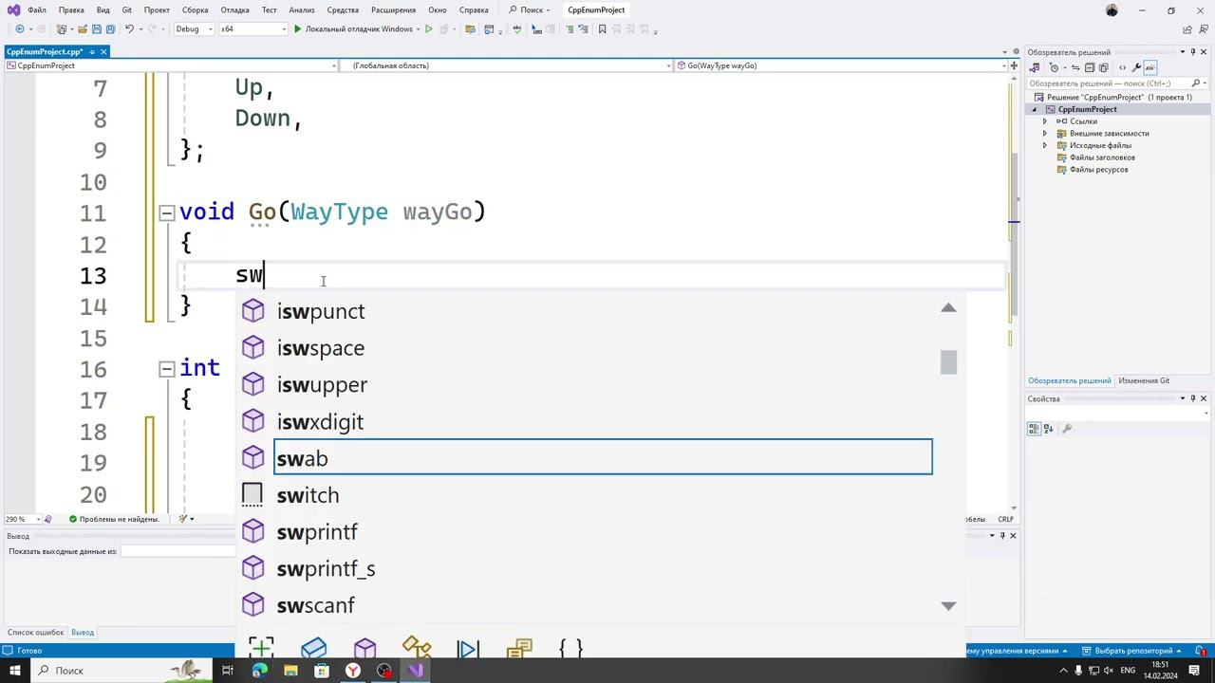Click the alphabetical sort icon in Properties panel
Screen dimensions: 1215x683
1049,429
